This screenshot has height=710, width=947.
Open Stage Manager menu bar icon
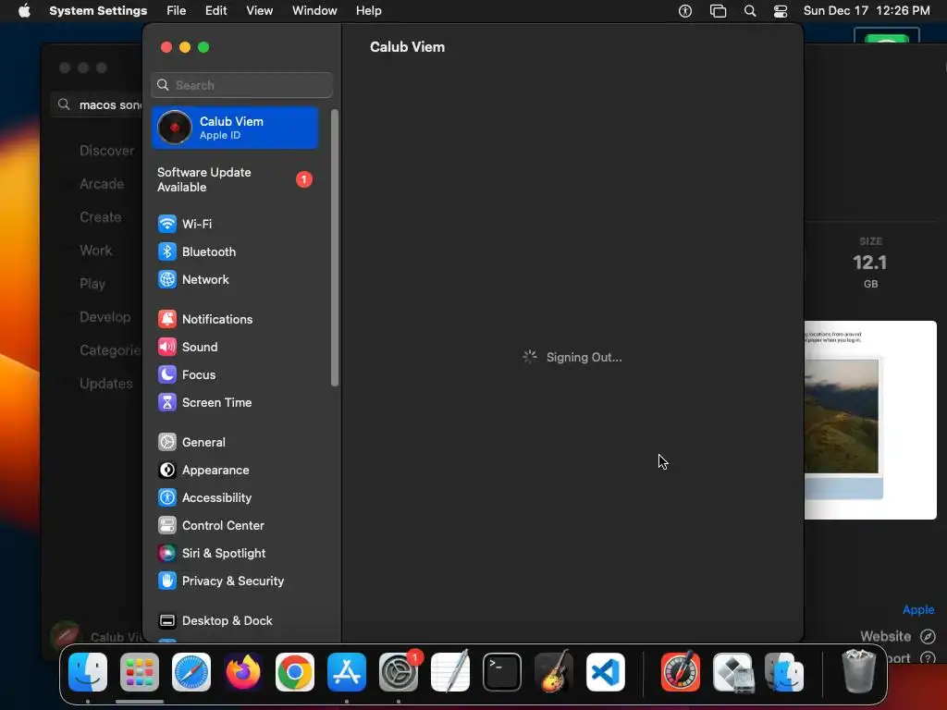coord(718,11)
